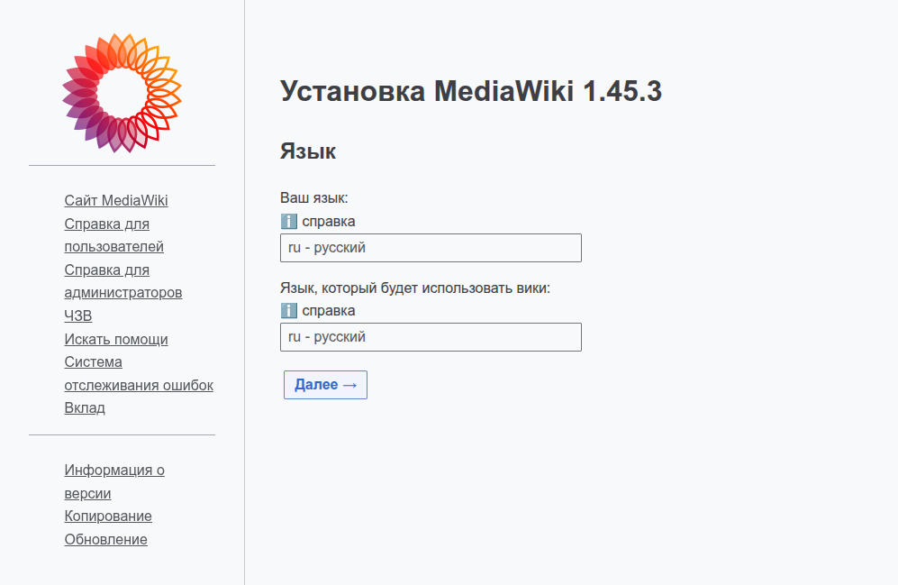Open the 'ЧЗВ' FAQ link

point(79,315)
